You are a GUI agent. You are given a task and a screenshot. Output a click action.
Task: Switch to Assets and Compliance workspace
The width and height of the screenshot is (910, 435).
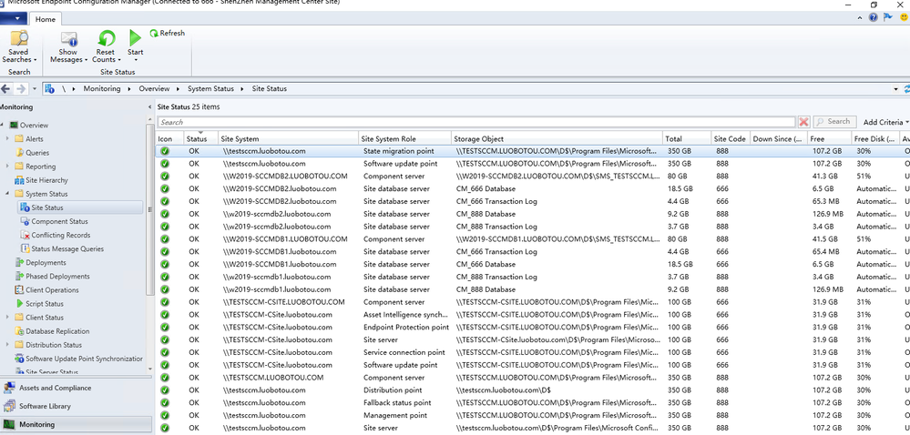click(x=76, y=388)
